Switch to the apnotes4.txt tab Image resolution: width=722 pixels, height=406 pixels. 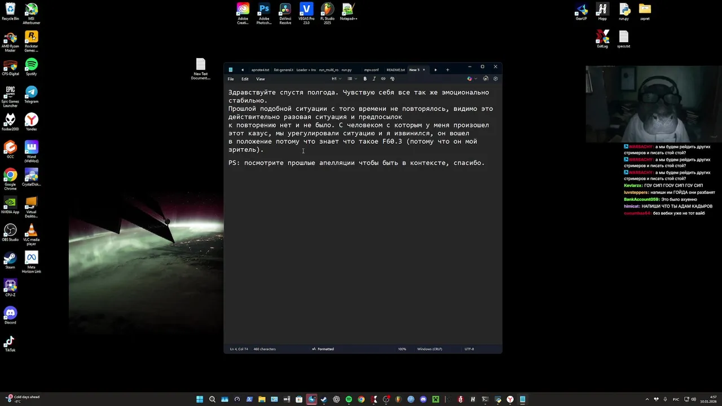260,70
